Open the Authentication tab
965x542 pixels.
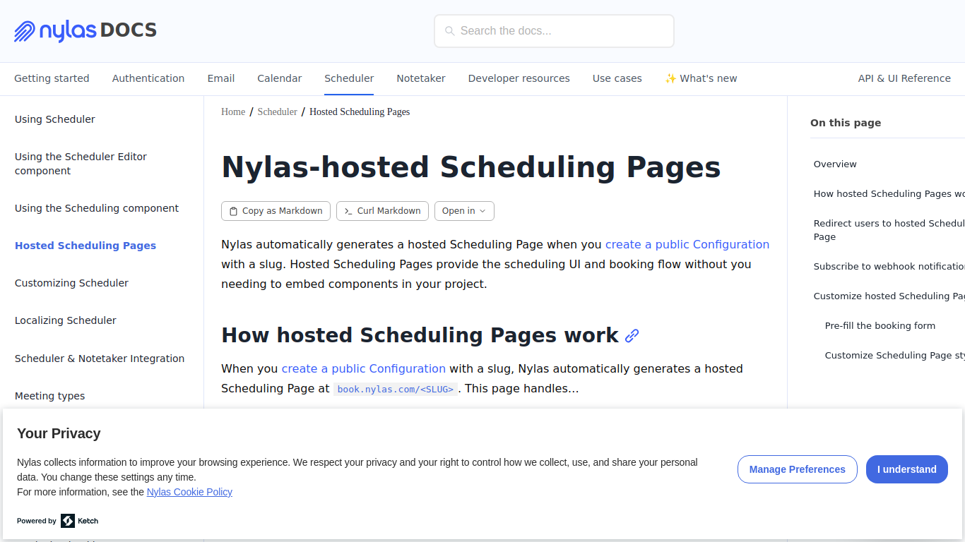click(x=148, y=78)
